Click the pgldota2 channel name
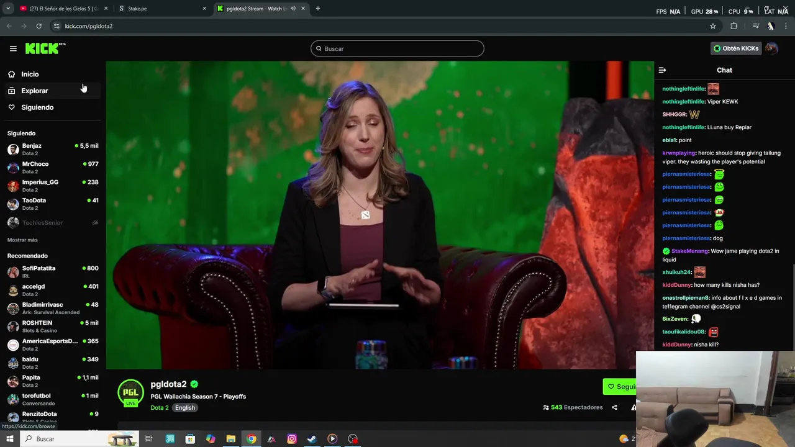Viewport: 795px width, 447px height. point(168,384)
